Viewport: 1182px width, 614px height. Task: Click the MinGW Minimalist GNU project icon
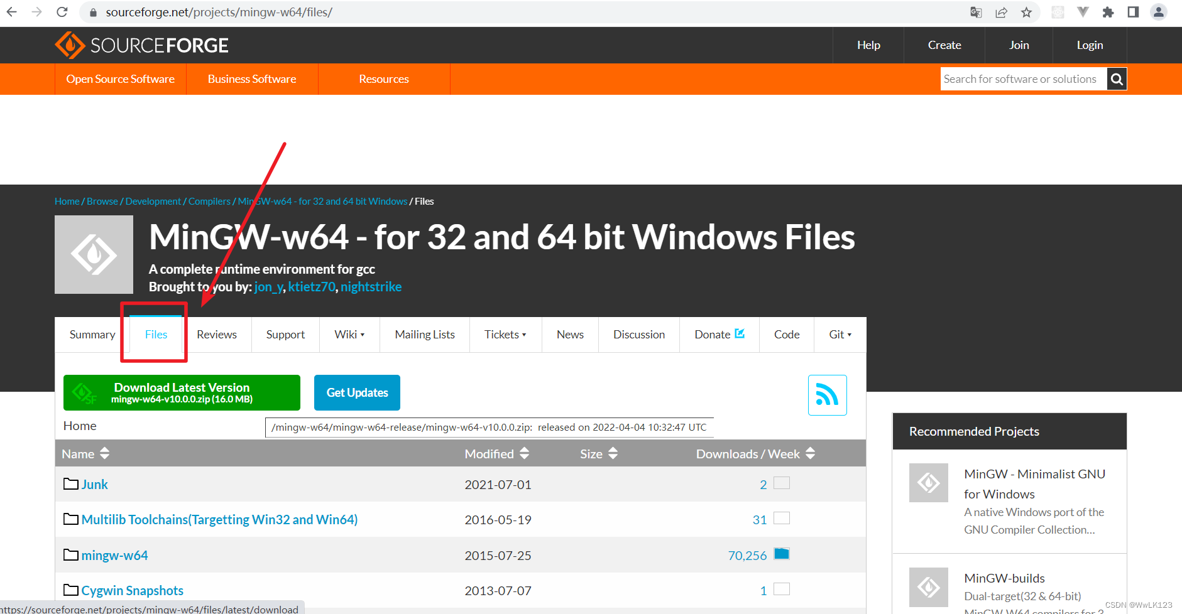click(x=928, y=483)
